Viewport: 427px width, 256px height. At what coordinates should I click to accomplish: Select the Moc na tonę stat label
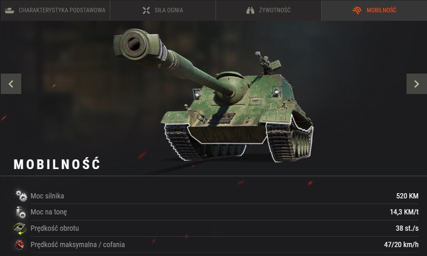pos(49,212)
